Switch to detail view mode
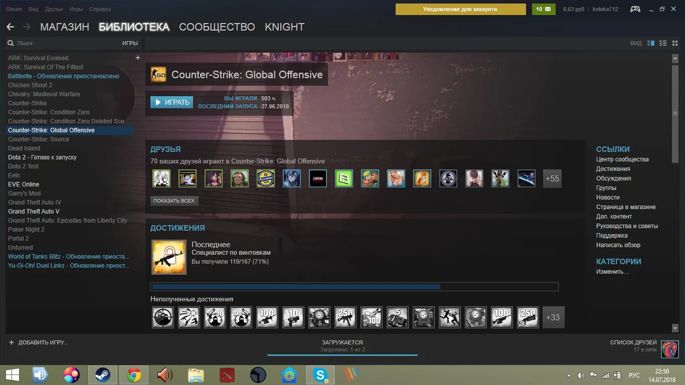 [x=651, y=43]
